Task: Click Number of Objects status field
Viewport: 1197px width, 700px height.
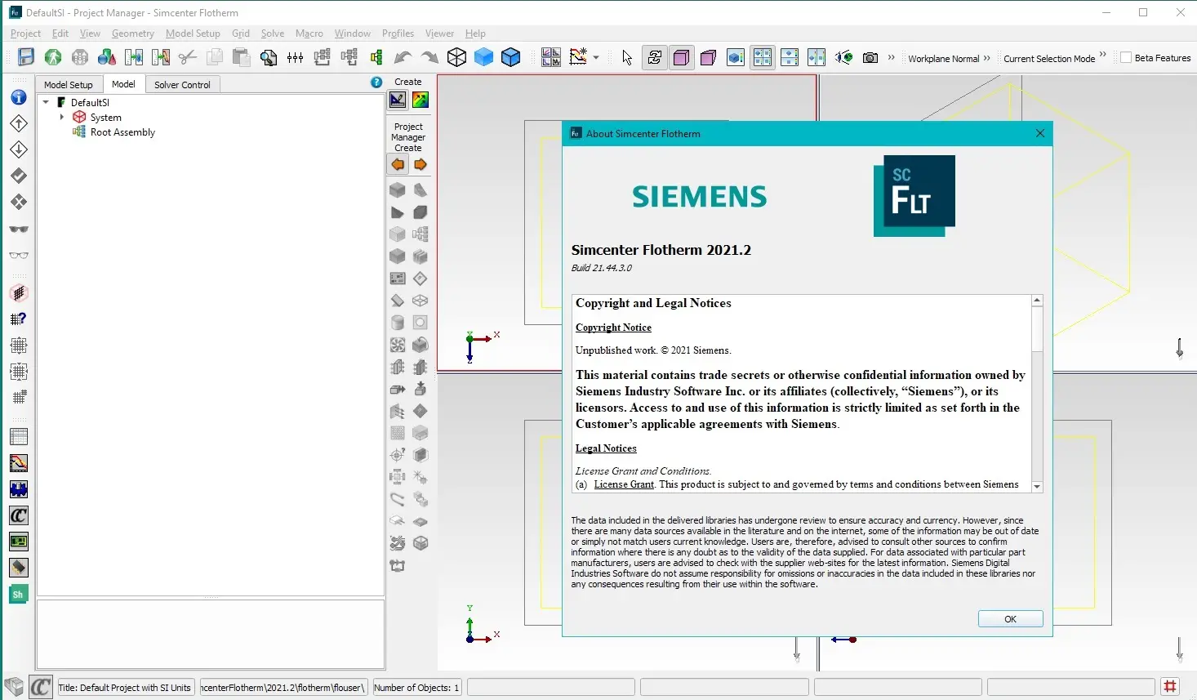Action: 416,688
